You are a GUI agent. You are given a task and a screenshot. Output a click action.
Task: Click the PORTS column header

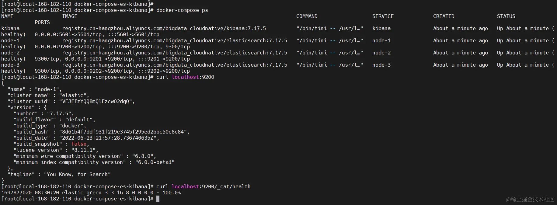(42, 22)
